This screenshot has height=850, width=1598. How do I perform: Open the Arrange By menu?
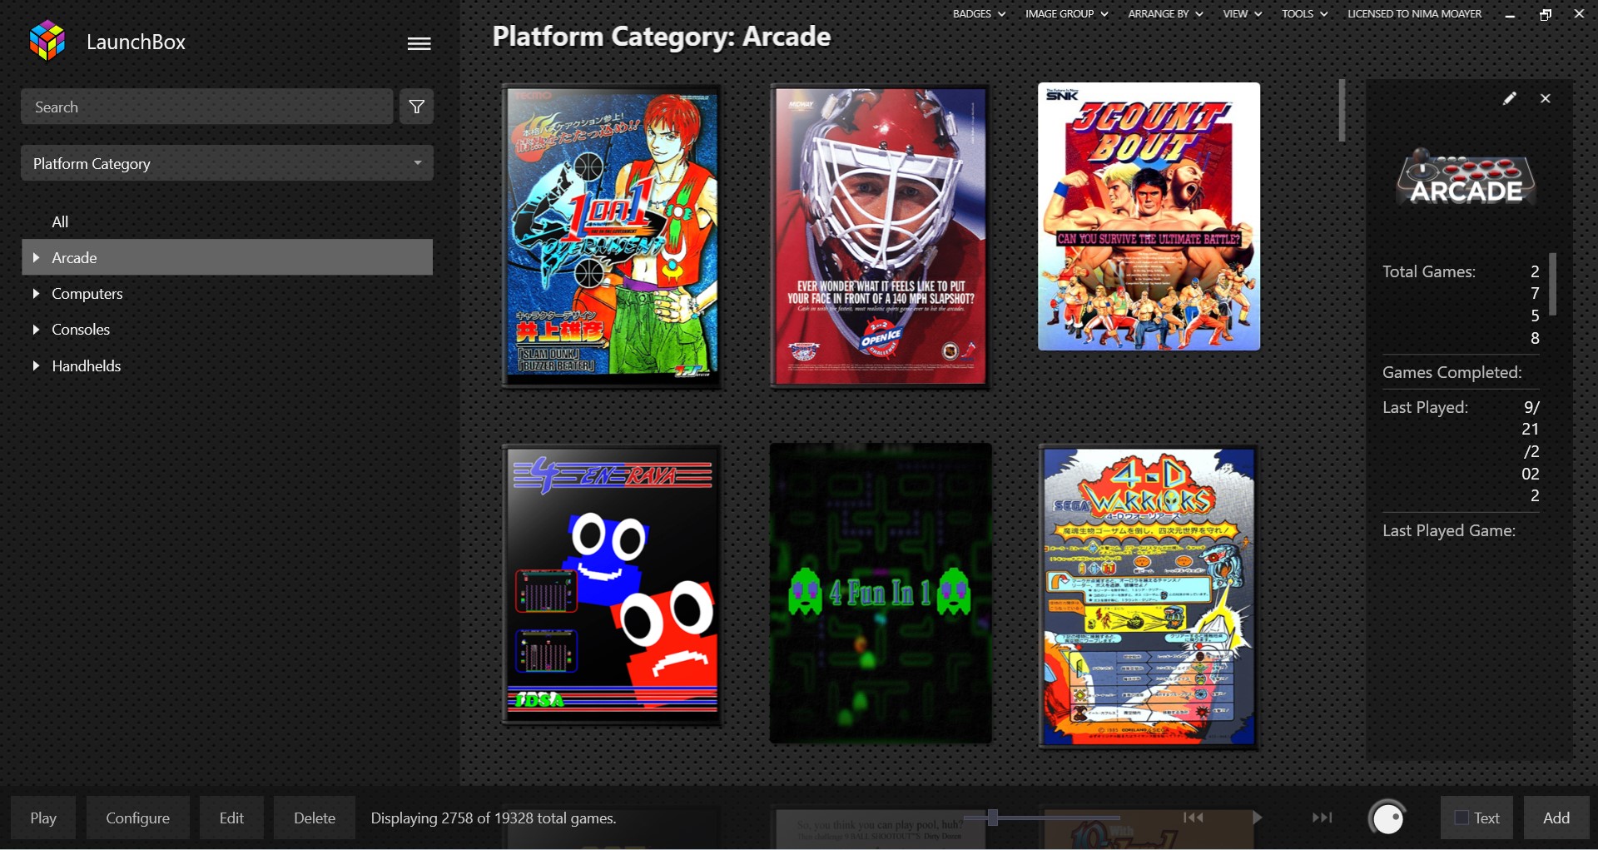[1165, 13]
